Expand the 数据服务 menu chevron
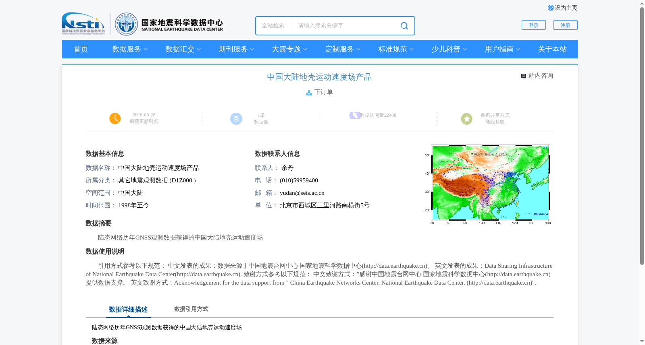The height and width of the screenshot is (345, 645). pos(146,50)
